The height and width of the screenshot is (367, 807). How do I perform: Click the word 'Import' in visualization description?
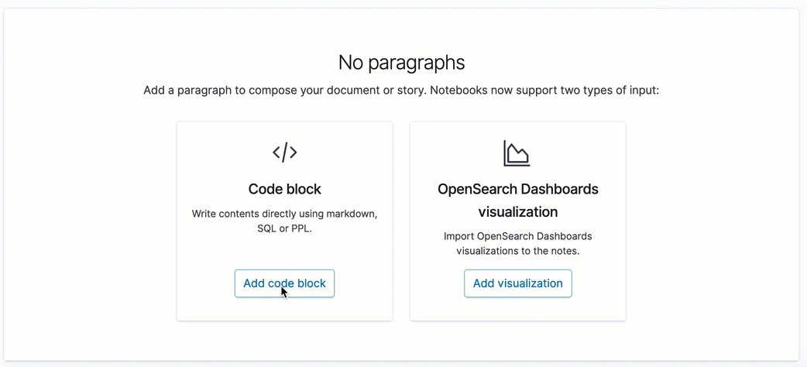(459, 236)
